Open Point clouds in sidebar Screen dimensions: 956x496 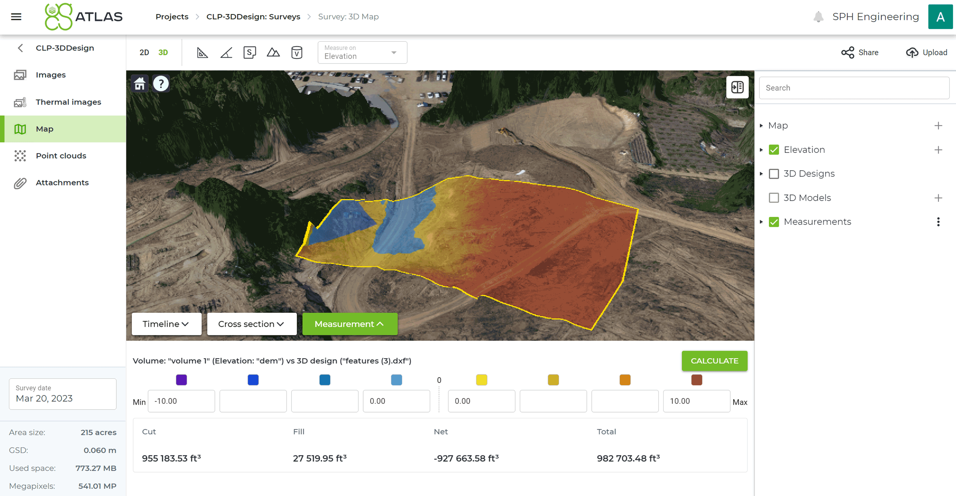(61, 156)
